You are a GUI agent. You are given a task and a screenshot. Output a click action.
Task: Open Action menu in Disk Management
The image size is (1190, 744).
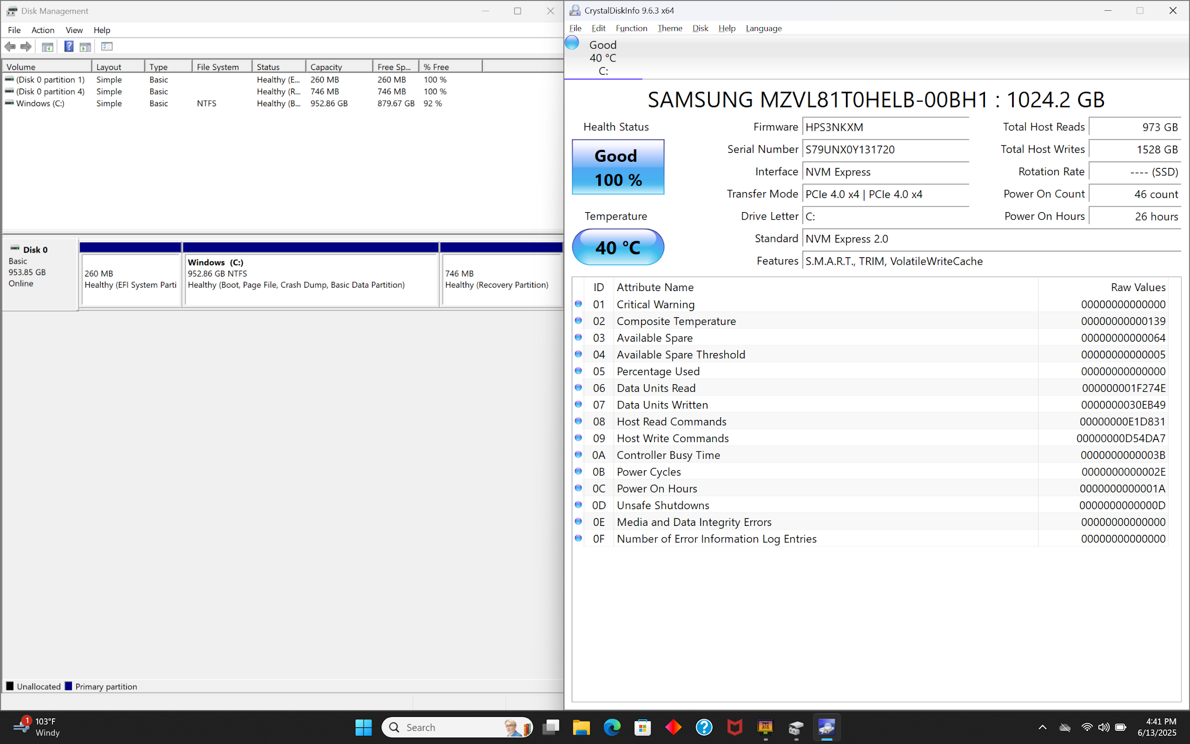pyautogui.click(x=43, y=30)
